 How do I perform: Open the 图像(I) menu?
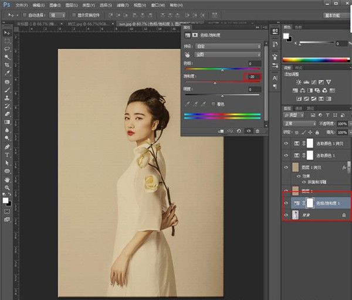55,5
